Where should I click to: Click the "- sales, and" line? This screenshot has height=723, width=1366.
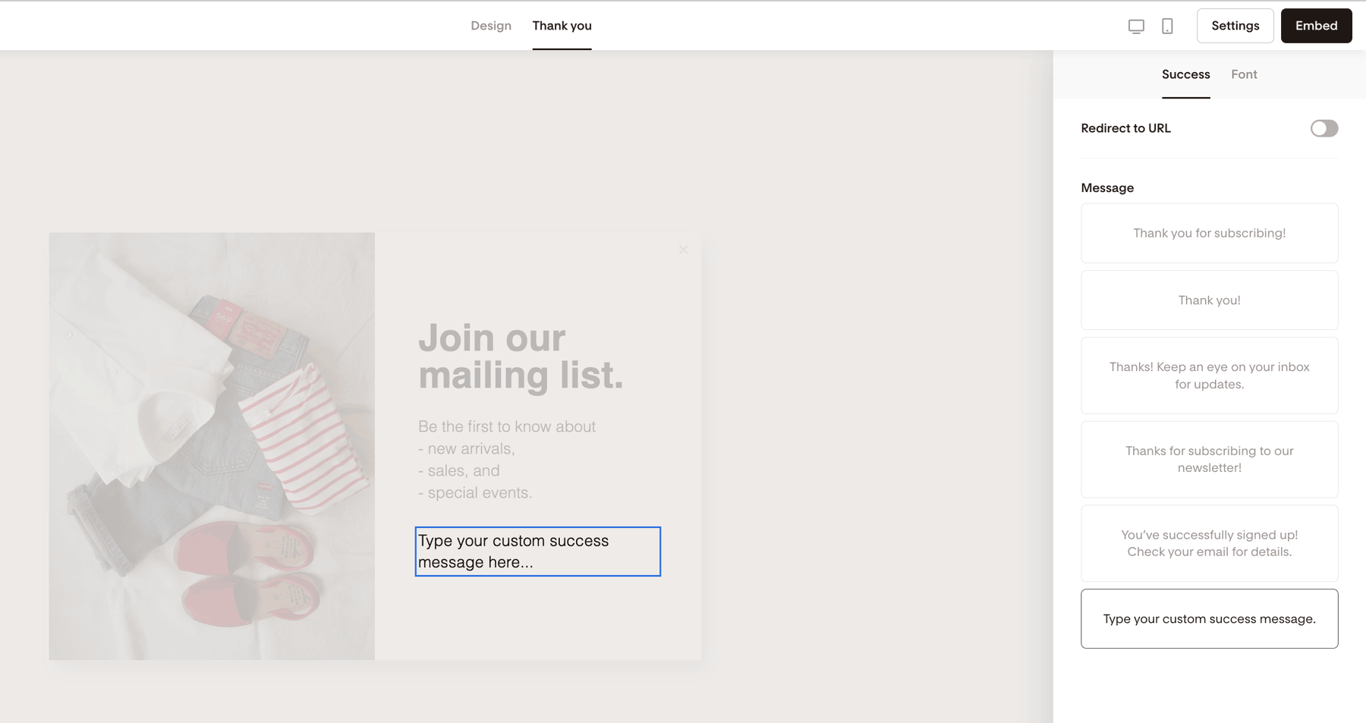coord(459,470)
